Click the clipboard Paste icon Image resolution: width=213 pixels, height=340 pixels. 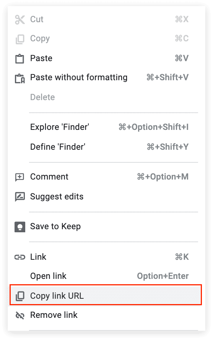20,58
